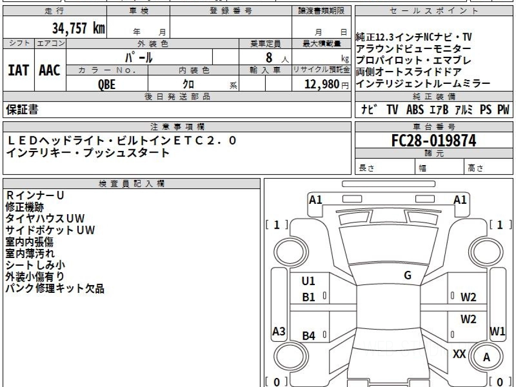
Task: Select the U1 damage mark on diagram
Action: click(308, 281)
